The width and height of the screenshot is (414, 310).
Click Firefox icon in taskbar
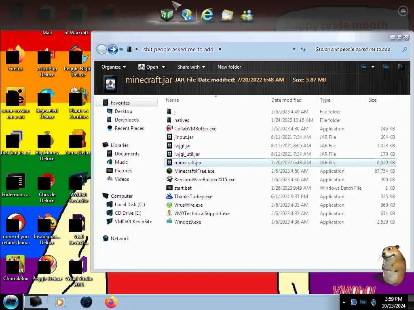click(111, 302)
